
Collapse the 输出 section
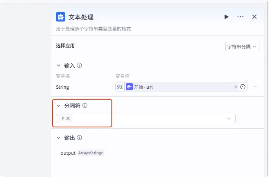(59, 138)
